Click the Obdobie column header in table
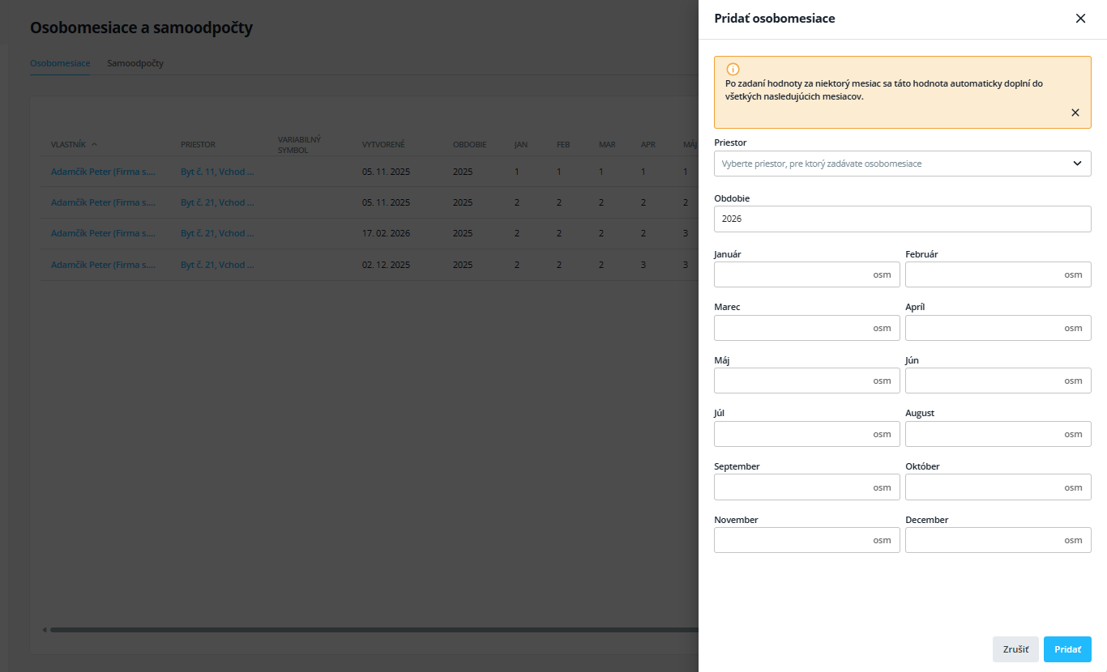The height and width of the screenshot is (672, 1107). coord(470,145)
